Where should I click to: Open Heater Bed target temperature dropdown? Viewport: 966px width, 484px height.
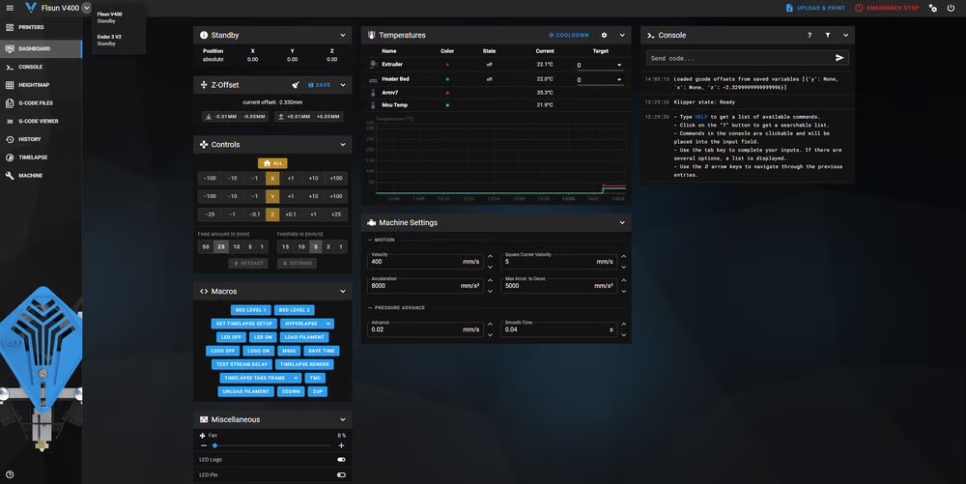619,80
